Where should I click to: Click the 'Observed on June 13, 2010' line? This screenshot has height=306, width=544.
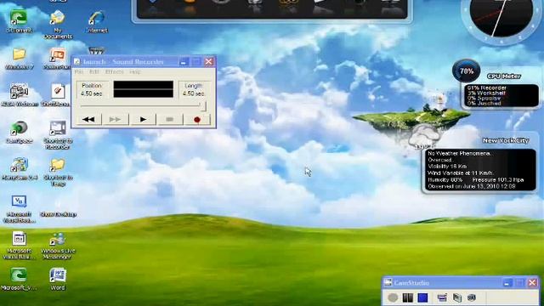click(472, 186)
